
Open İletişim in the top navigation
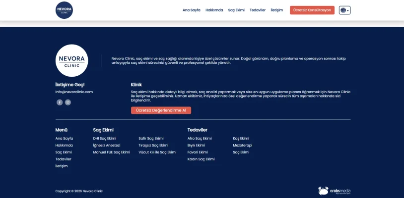point(277,10)
